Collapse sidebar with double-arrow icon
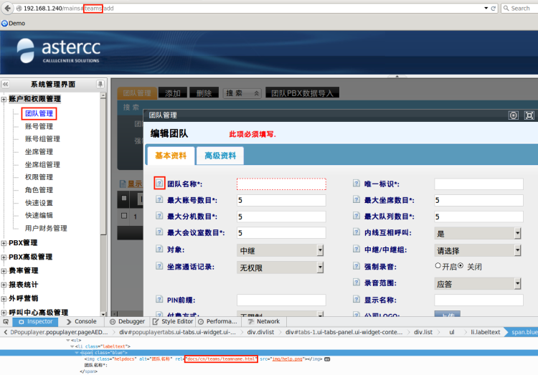 point(6,84)
